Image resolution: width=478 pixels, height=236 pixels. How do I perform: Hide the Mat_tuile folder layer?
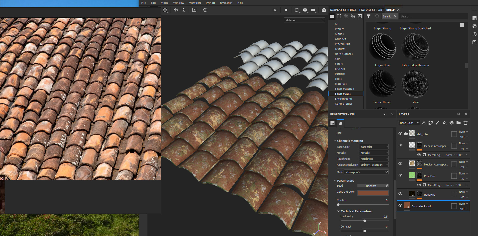[x=400, y=133]
